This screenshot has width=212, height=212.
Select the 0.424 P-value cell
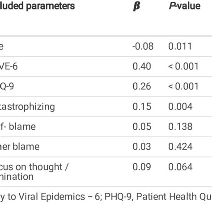[180, 147]
